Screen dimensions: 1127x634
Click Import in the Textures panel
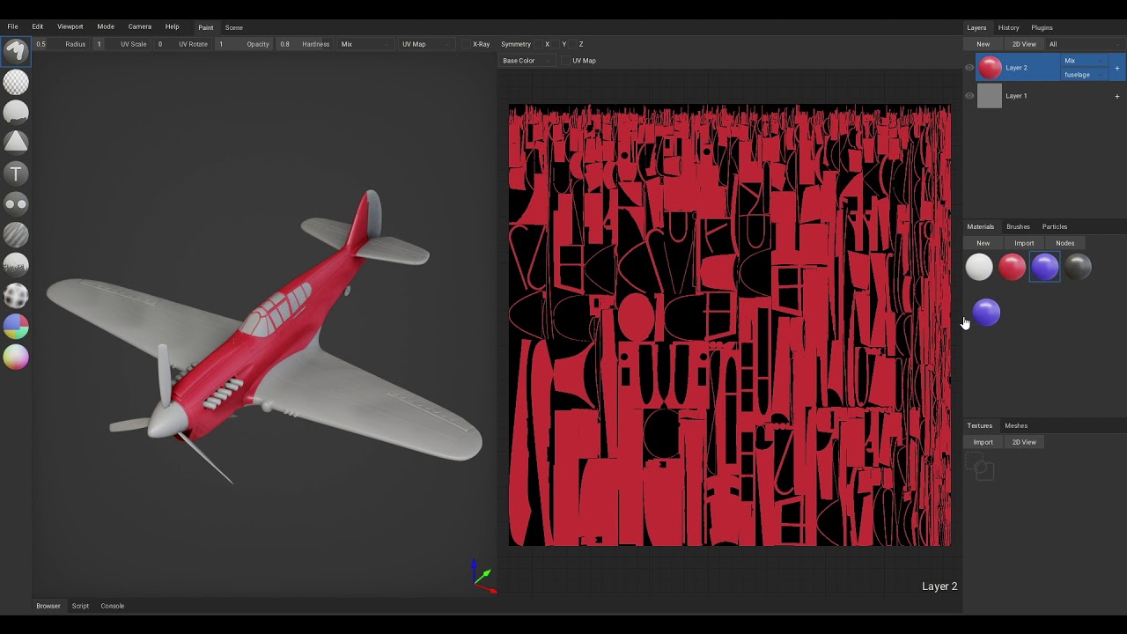click(x=983, y=442)
